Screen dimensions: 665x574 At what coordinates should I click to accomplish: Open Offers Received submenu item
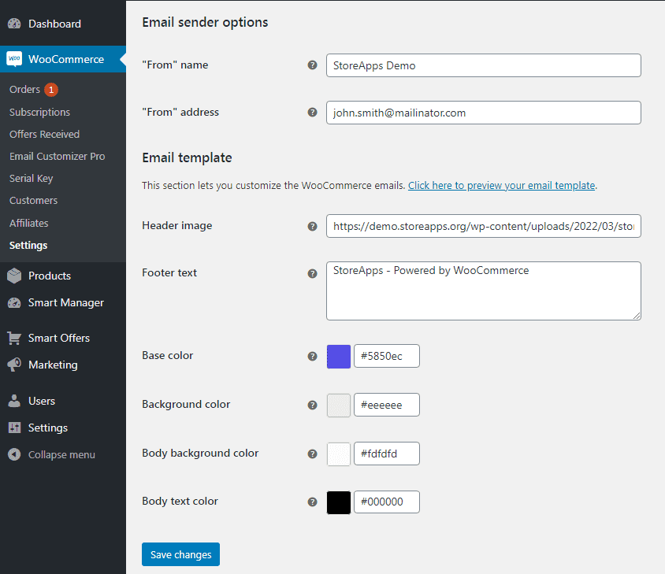click(x=45, y=134)
